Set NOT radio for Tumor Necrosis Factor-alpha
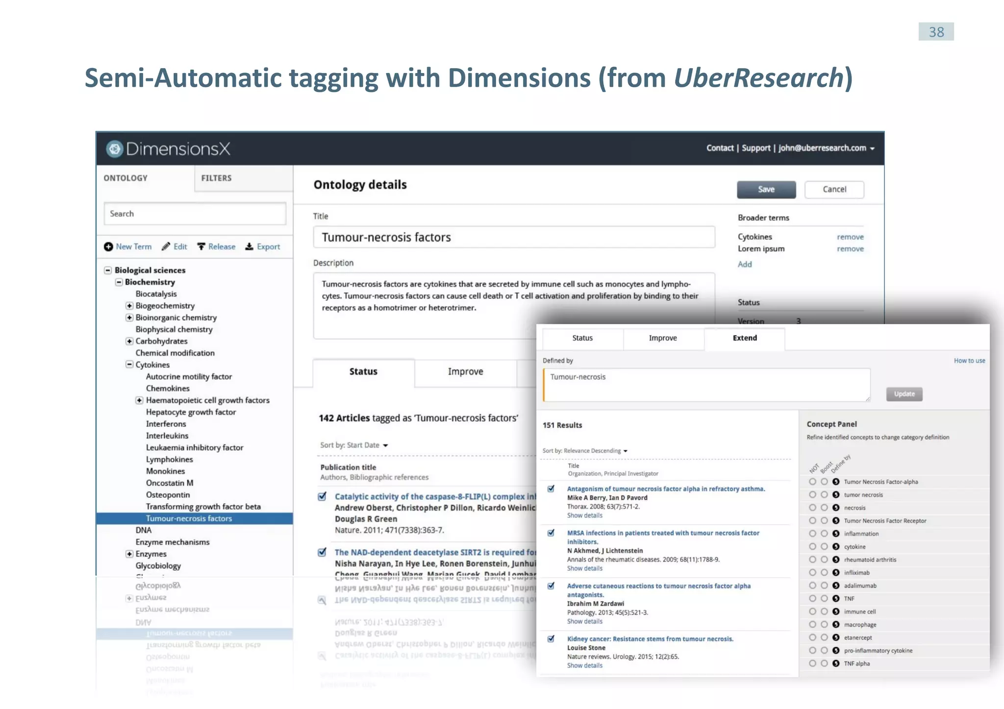1004x709 pixels. 812,482
